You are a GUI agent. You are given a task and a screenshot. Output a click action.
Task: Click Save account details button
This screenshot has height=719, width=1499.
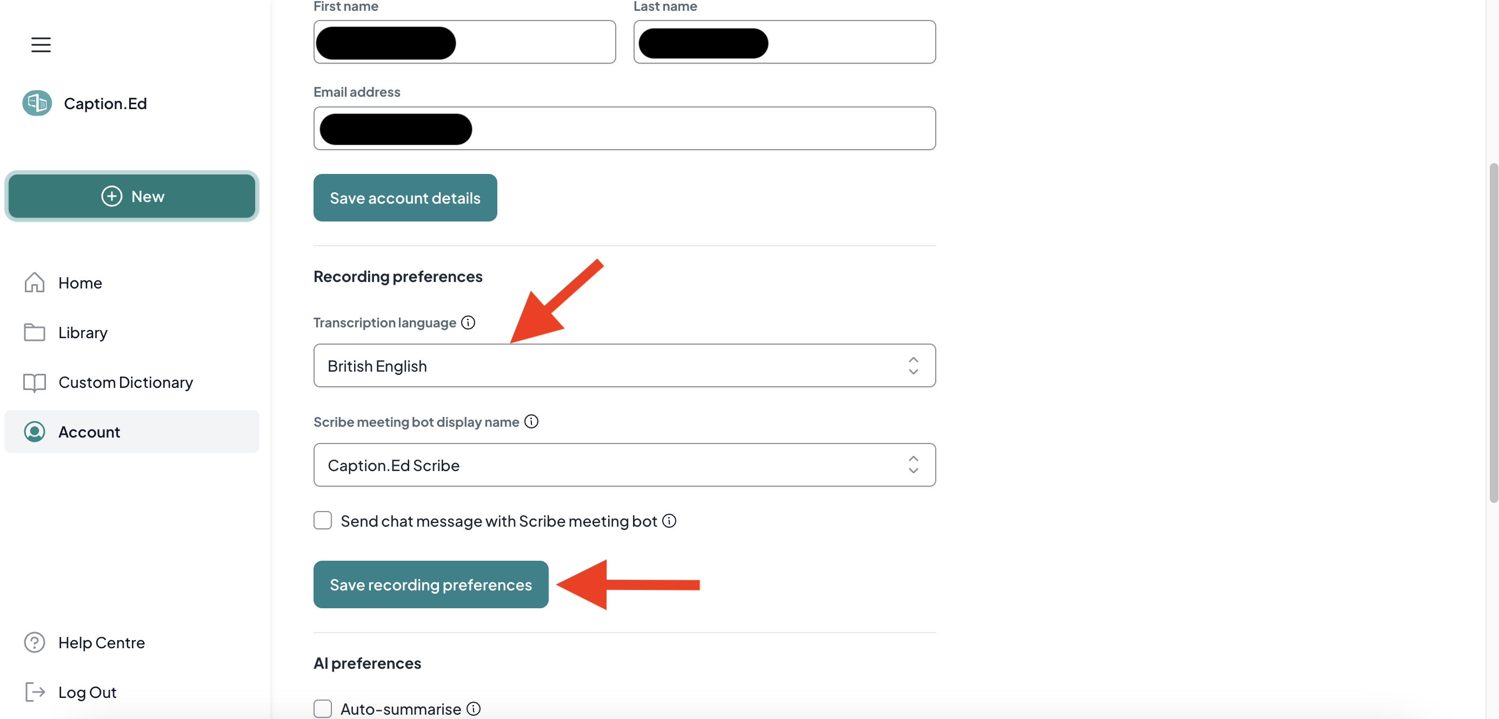pyautogui.click(x=405, y=198)
